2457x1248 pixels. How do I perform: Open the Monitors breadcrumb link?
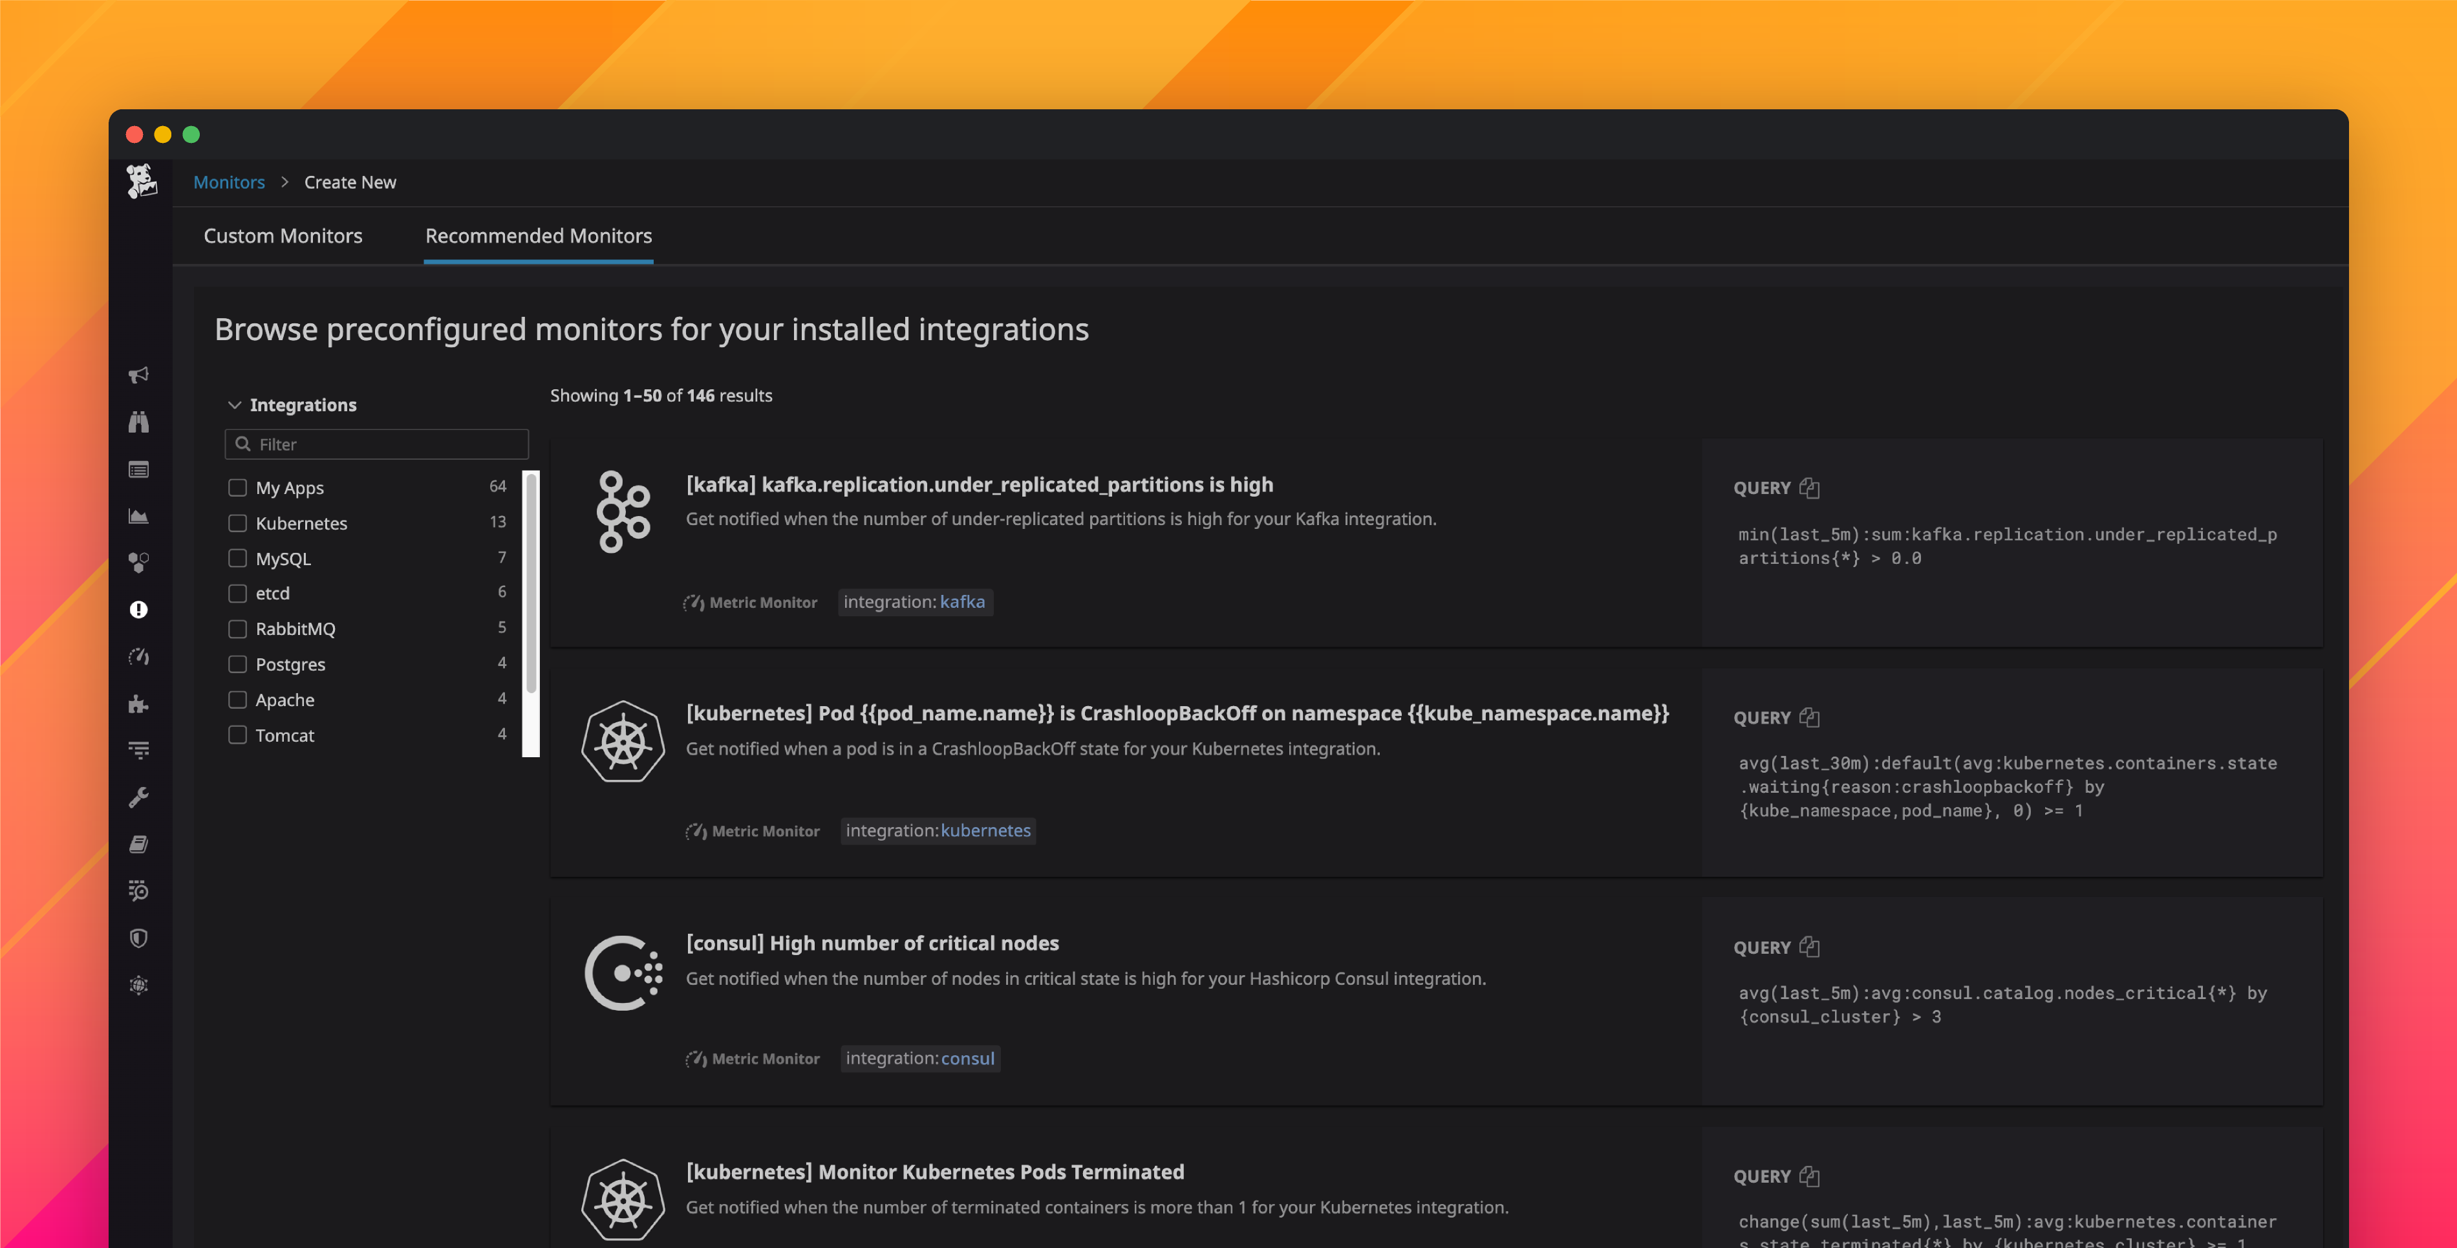tap(229, 181)
